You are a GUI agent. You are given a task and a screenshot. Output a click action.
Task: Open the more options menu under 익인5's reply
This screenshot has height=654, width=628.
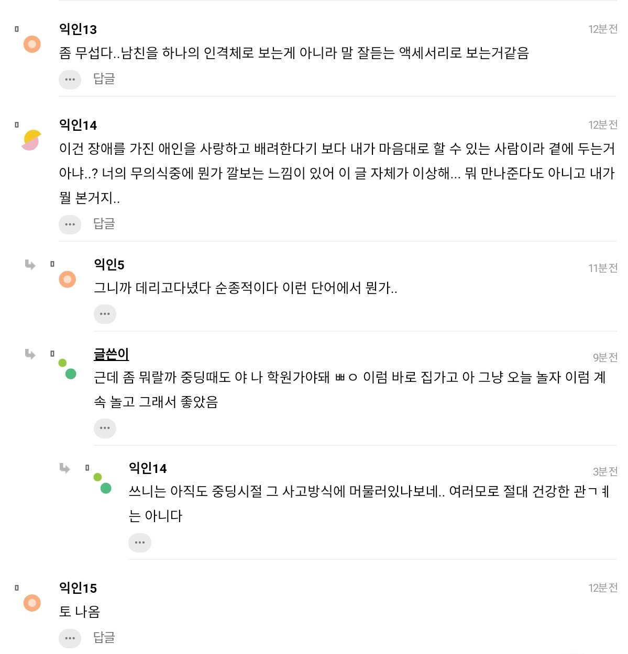(105, 314)
